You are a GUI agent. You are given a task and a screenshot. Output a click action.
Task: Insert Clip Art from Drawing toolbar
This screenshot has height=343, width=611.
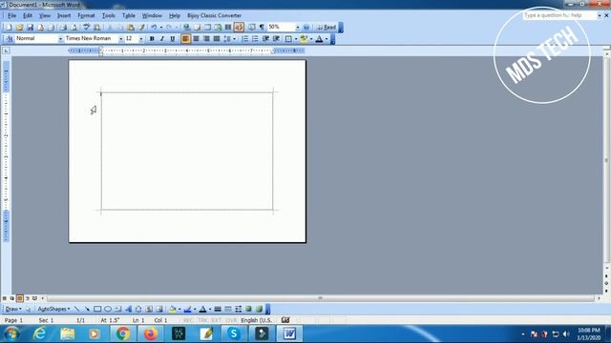pyautogui.click(x=149, y=309)
